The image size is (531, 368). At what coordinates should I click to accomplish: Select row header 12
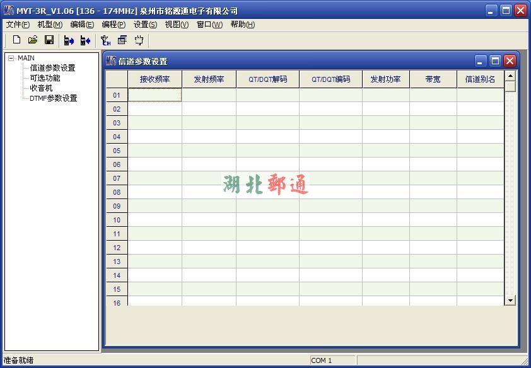click(x=117, y=248)
